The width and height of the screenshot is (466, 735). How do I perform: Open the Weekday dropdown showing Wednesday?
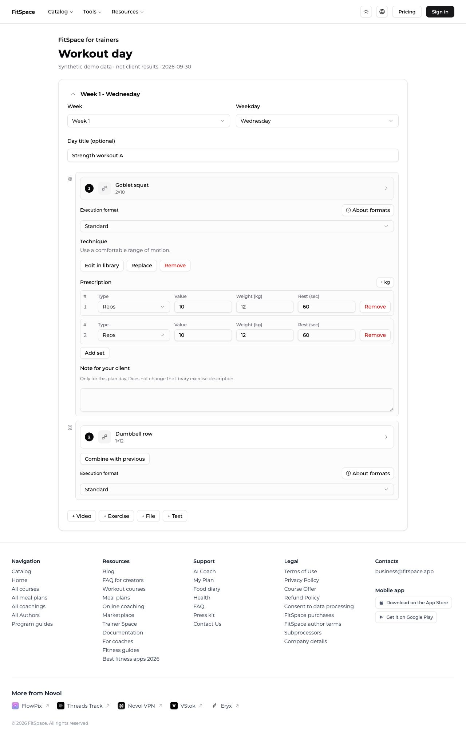click(x=317, y=121)
